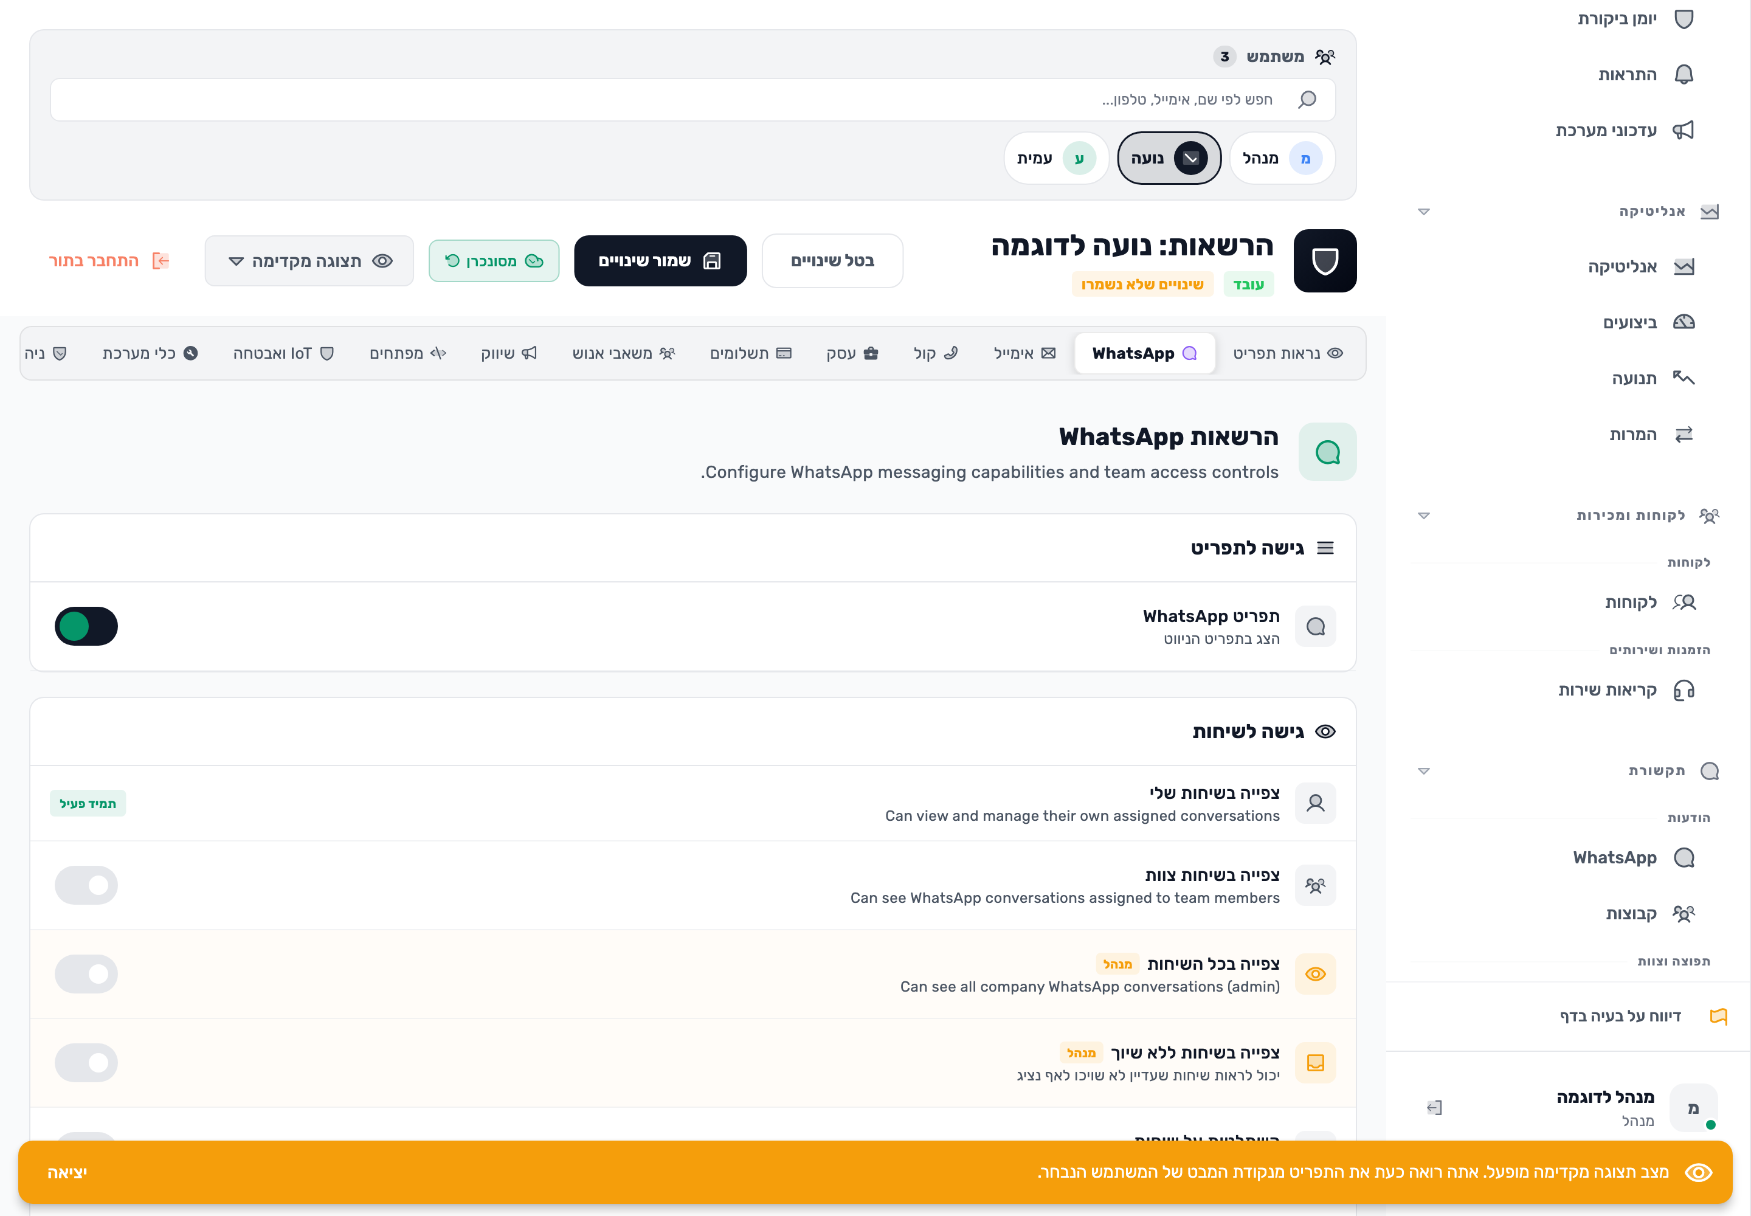Open עדכוני מערכת megaphone icon
Image resolution: width=1751 pixels, height=1216 pixels.
(x=1683, y=130)
